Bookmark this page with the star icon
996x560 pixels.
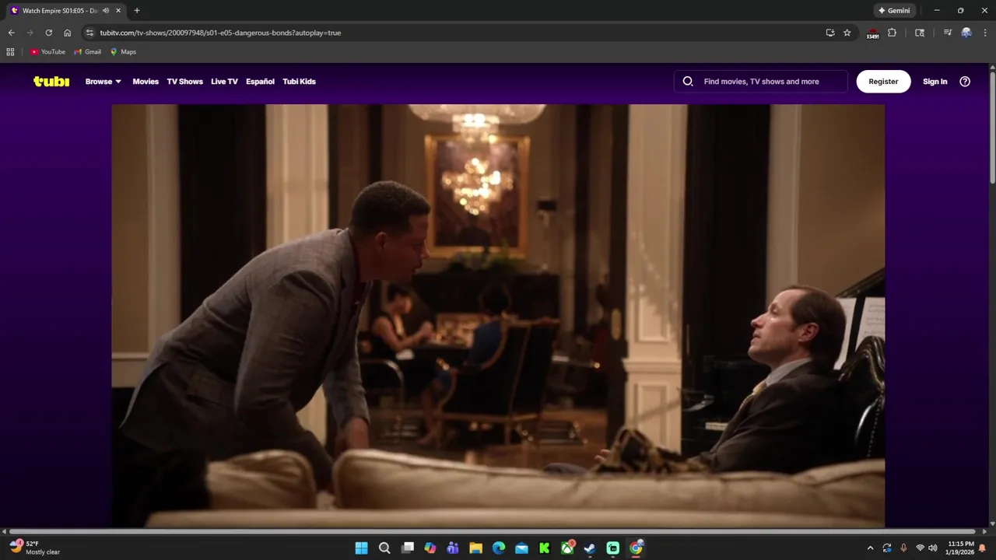coord(847,33)
